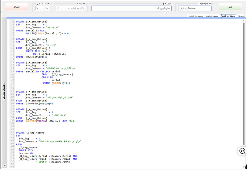
Task: Click the LIKE '%e%' text on line 35
Action: point(69,121)
